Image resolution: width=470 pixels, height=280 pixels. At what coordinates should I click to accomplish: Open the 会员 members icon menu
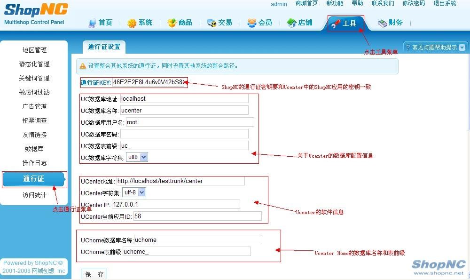point(252,23)
